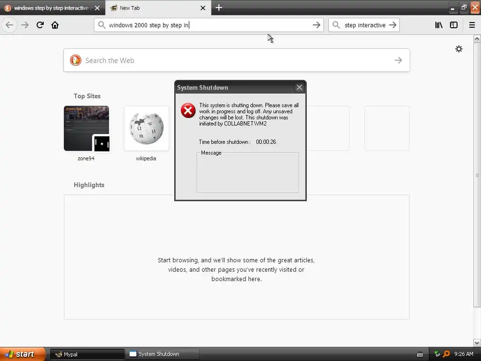Click the zone94 label text
This screenshot has height=361, width=481.
(x=86, y=158)
